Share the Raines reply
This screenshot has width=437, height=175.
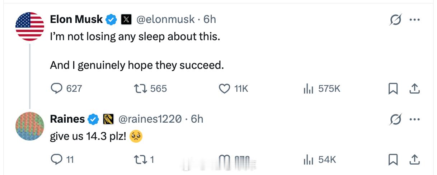point(414,159)
